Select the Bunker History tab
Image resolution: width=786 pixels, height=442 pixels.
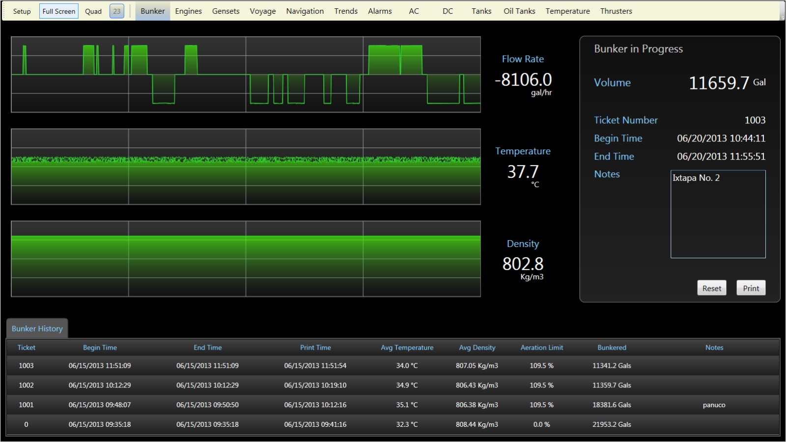pos(37,329)
